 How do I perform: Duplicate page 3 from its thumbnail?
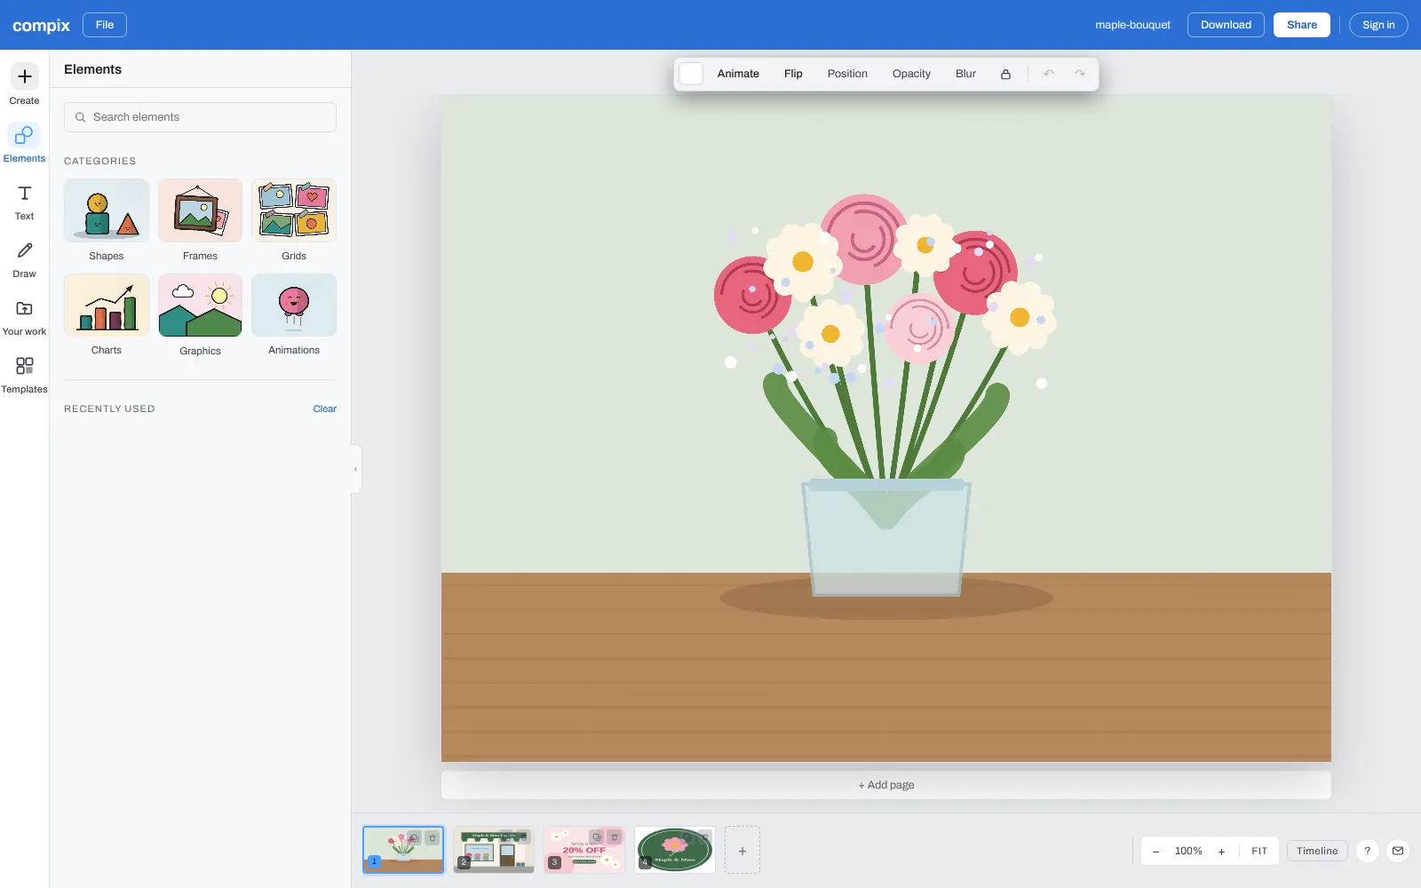(596, 837)
